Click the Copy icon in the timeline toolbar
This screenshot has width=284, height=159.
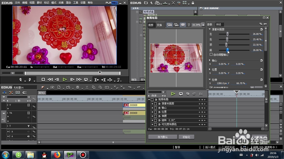click(x=93, y=87)
